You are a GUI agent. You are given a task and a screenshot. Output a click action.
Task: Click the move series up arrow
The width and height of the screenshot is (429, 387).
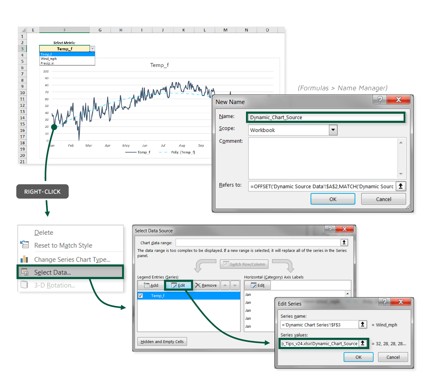click(225, 285)
